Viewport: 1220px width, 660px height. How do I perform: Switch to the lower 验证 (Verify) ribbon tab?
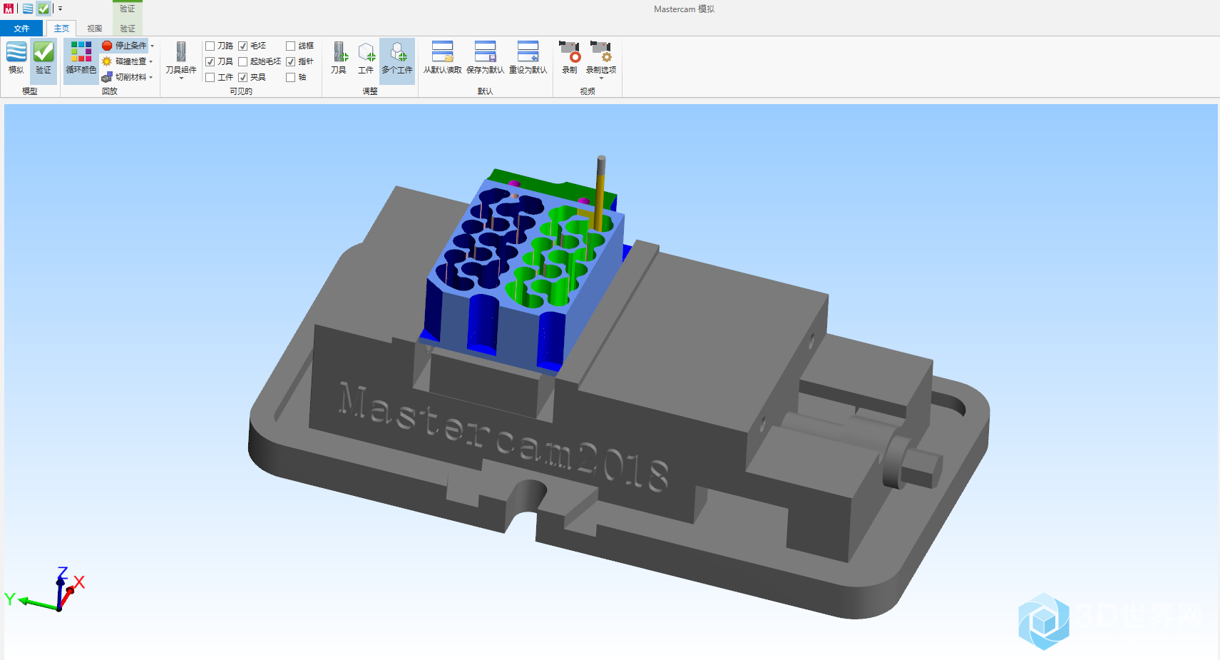click(x=128, y=29)
